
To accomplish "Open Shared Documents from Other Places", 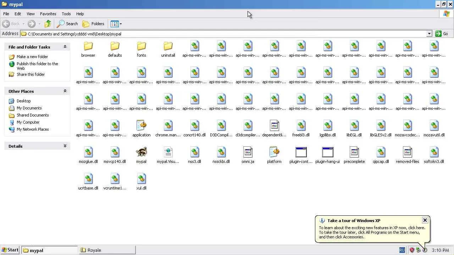I will (x=33, y=115).
